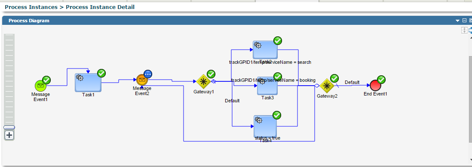Screen dimensions: 472x167
Task: Click the Process Instance Detail breadcrumb
Action: [100, 7]
